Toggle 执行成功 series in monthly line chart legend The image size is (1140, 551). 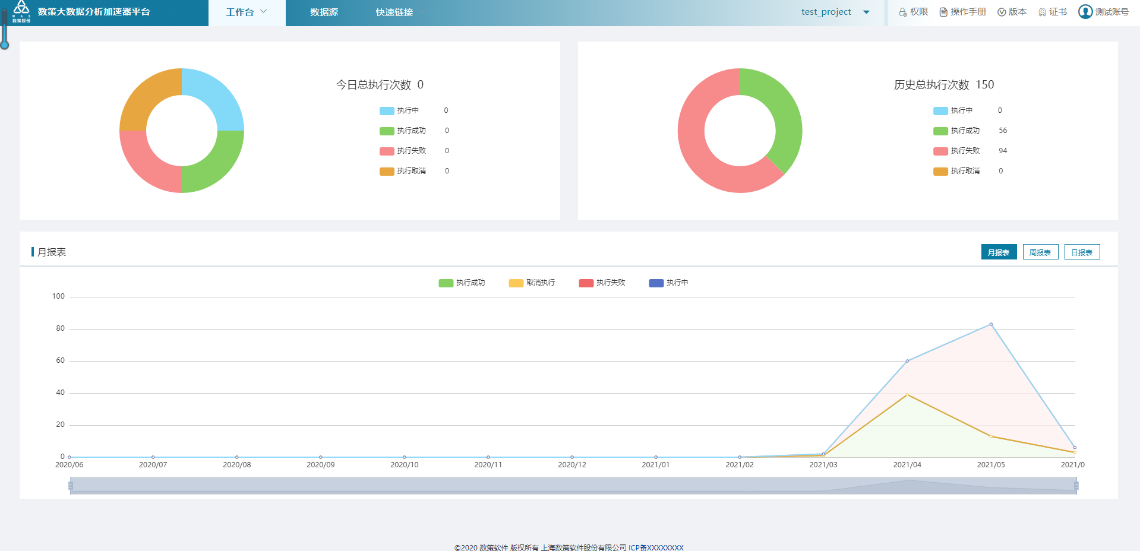coord(462,283)
